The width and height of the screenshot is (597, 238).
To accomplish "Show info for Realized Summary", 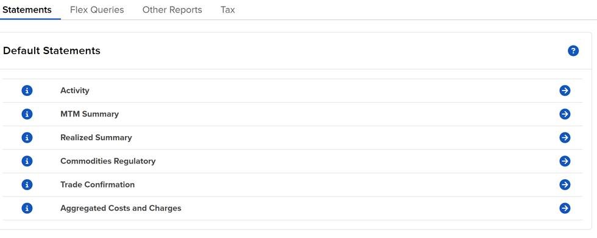I will (27, 138).
